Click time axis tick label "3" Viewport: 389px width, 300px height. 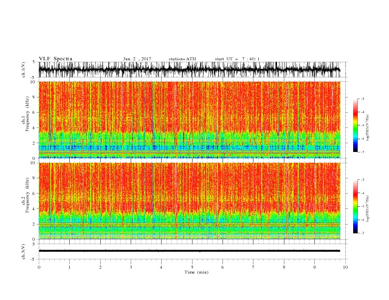[131, 267]
